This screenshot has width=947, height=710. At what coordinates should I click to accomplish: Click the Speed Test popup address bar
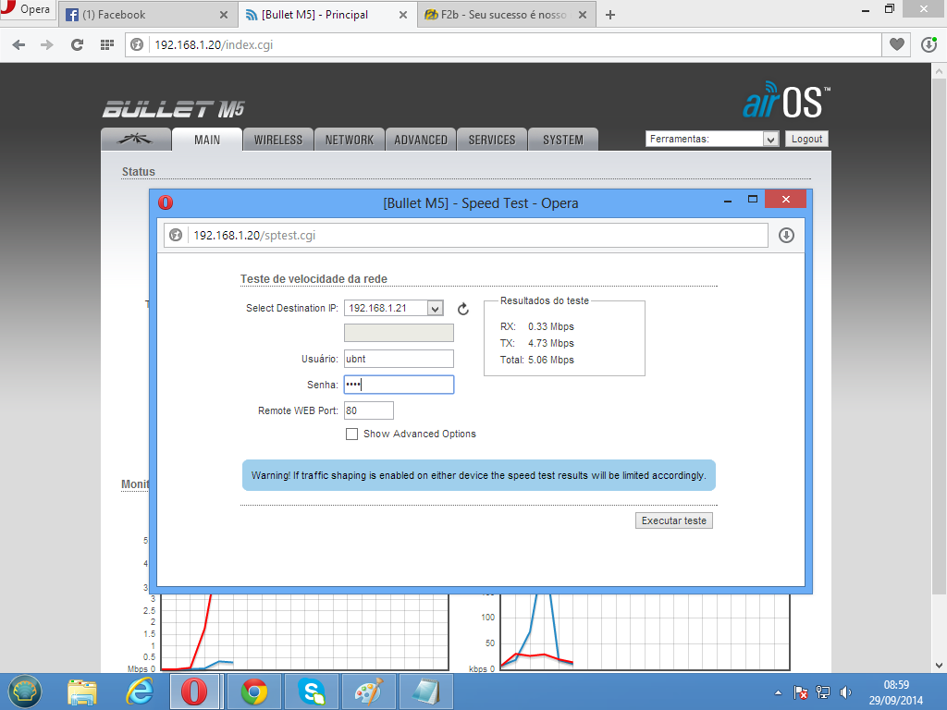(x=465, y=236)
